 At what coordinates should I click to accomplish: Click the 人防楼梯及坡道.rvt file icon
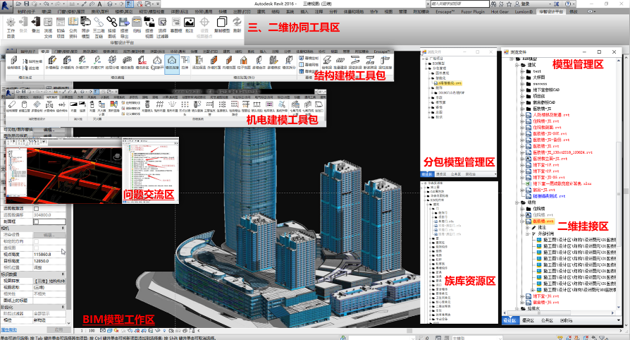(529, 115)
